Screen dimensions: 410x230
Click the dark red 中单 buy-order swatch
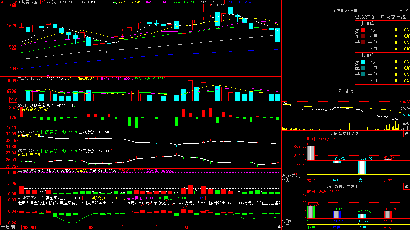363,42
